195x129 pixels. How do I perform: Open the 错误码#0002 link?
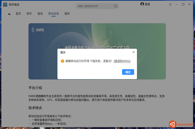pos(122,61)
